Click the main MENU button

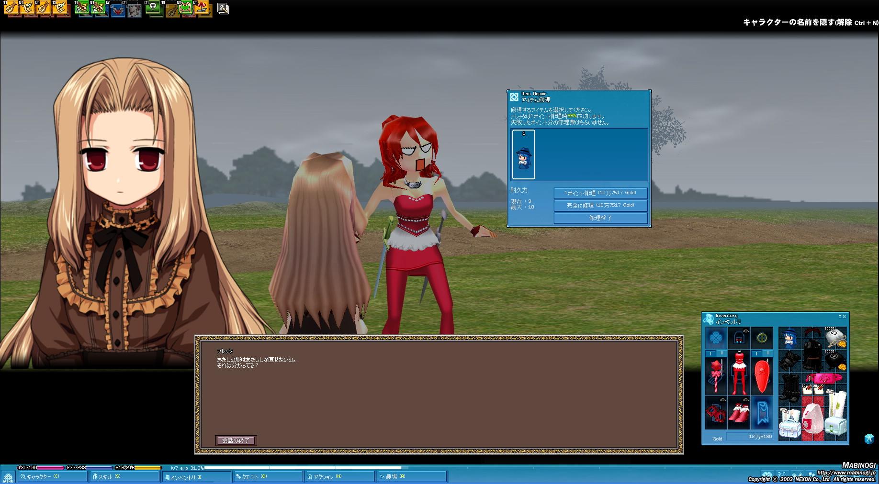coord(8,477)
